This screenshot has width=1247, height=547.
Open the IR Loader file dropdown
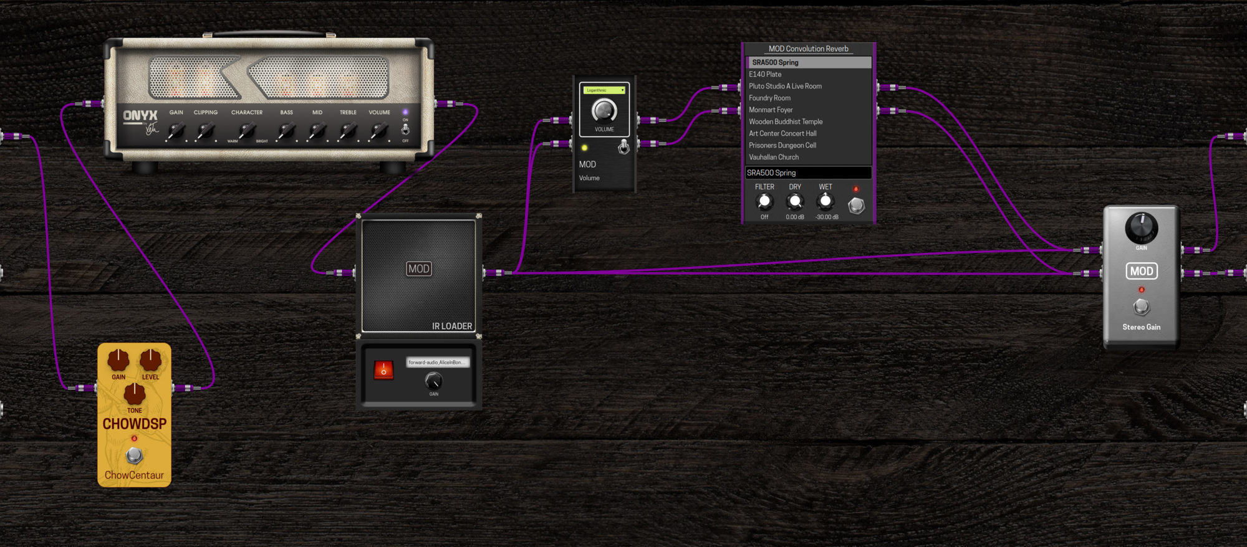438,363
